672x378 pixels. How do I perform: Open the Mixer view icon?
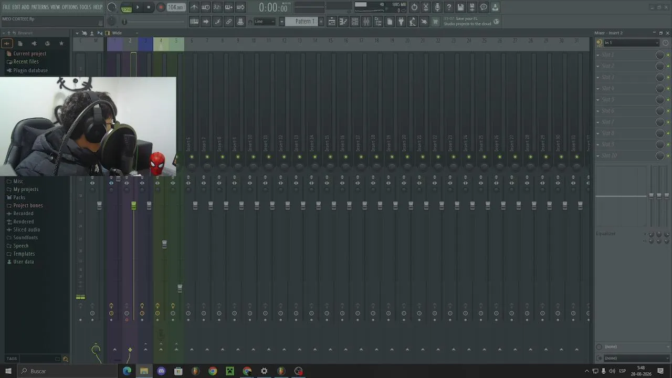(x=366, y=22)
